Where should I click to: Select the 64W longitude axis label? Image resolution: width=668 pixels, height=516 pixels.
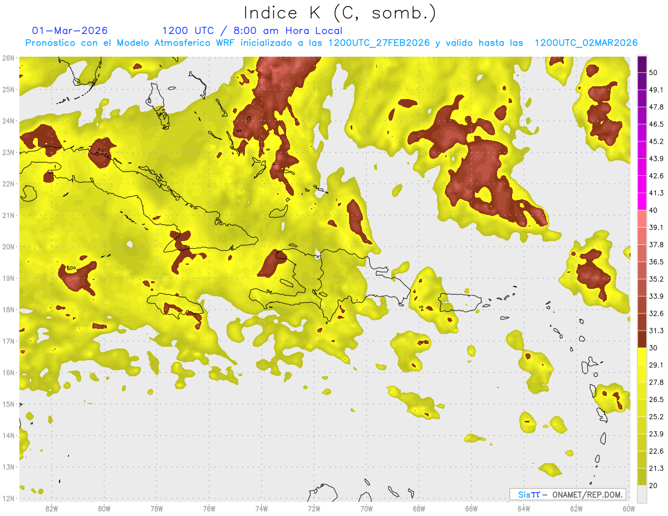pyautogui.click(x=524, y=508)
